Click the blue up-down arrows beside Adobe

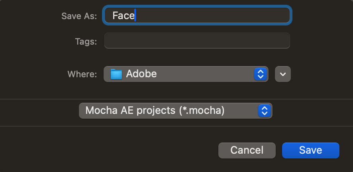[261, 74]
